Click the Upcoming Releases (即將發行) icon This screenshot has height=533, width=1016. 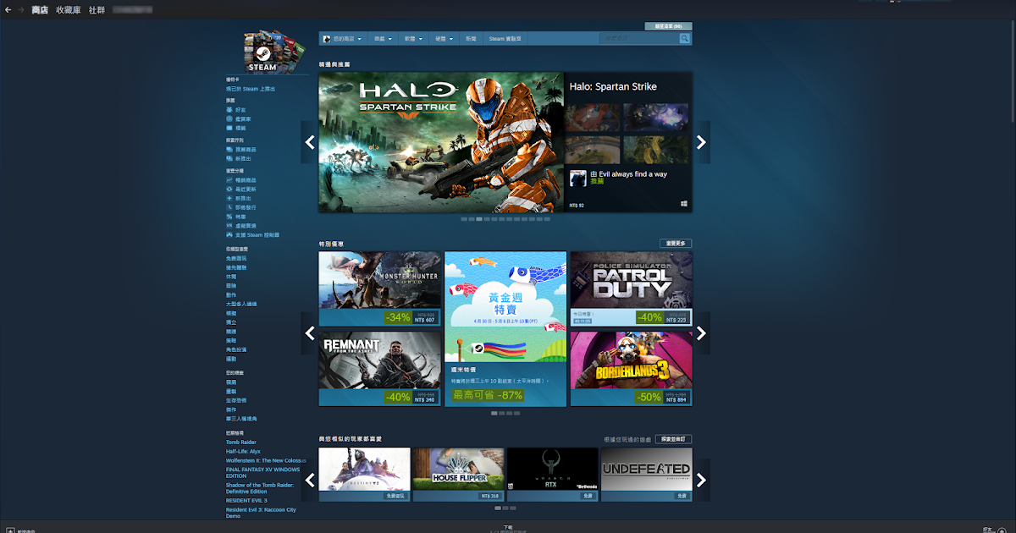click(229, 206)
